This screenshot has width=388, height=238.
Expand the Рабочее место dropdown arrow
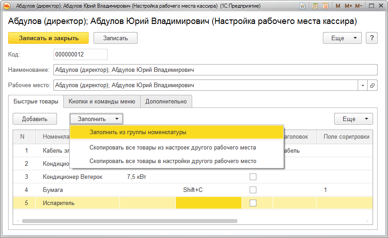point(363,85)
